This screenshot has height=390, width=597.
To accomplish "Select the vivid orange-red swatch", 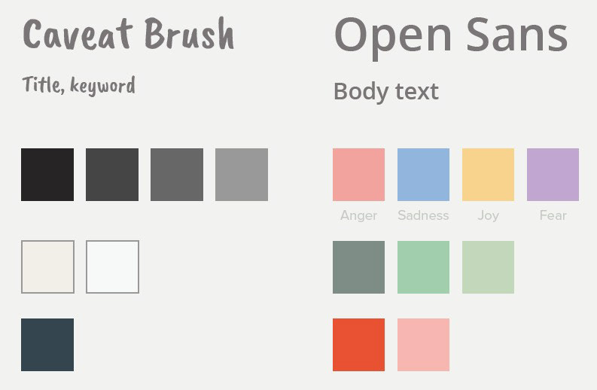I will [x=358, y=345].
